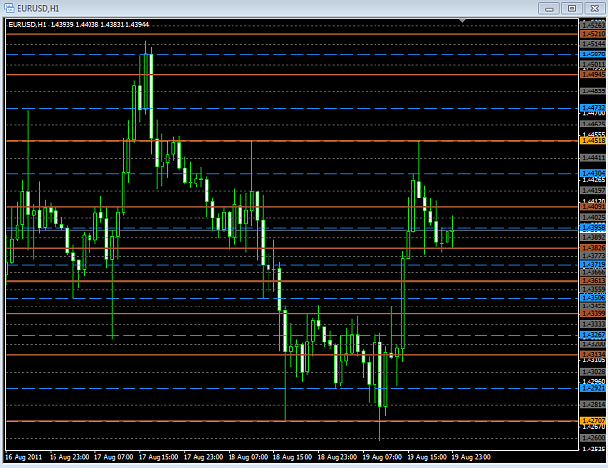Select the gray 1.43666 price label

pyautogui.click(x=593, y=272)
